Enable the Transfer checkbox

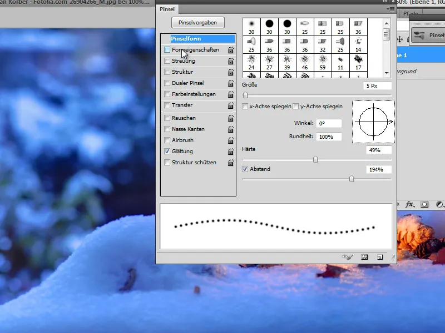tap(167, 105)
